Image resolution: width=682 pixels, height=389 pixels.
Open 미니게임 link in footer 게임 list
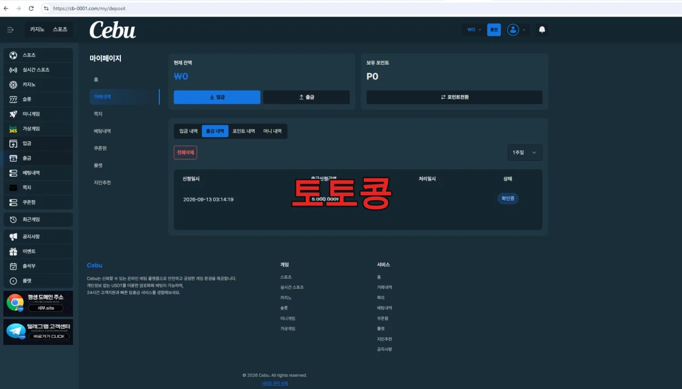[288, 318]
